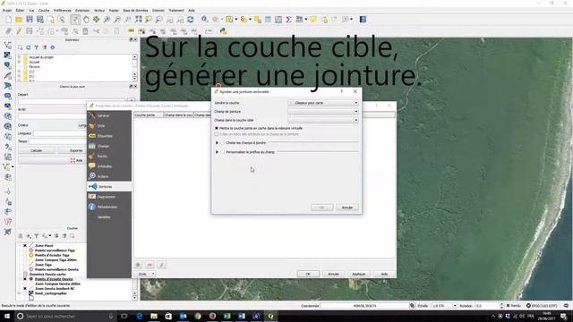573x322 pixels.
Task: Click the Exporter button
Action: click(x=76, y=150)
